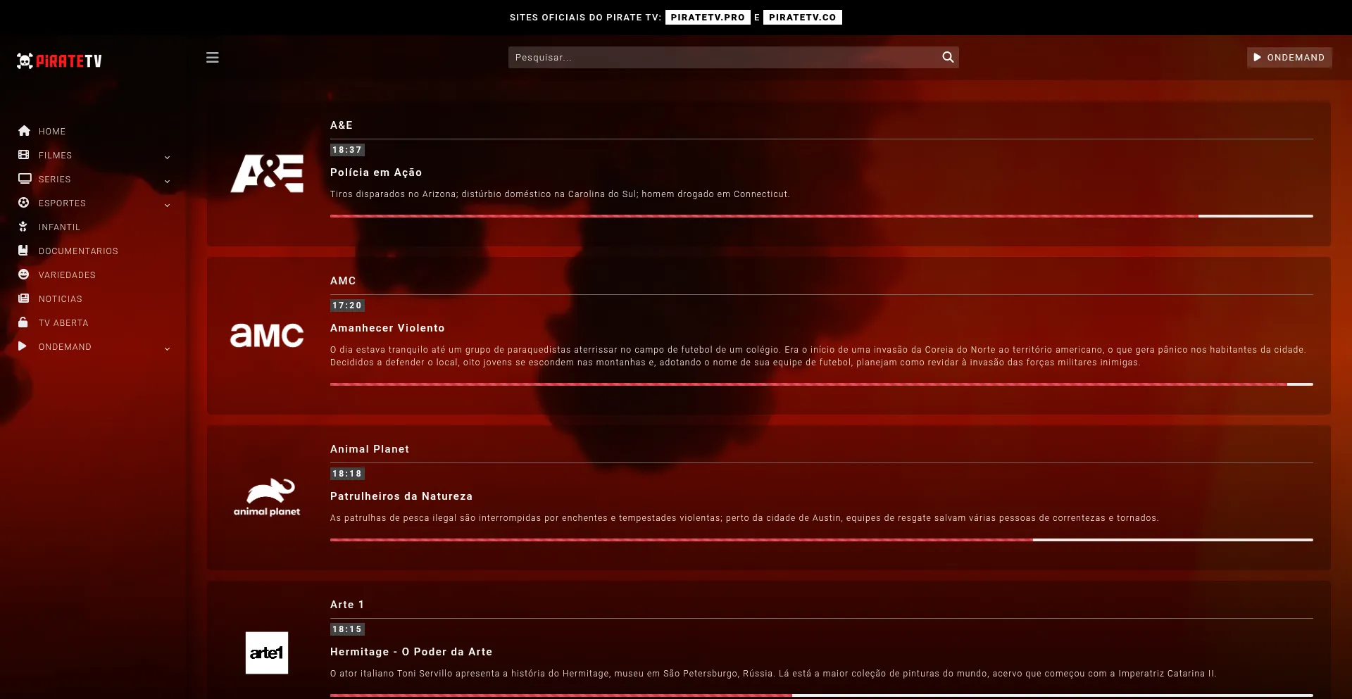Image resolution: width=1352 pixels, height=699 pixels.
Task: Click the search magnifier icon
Action: tap(948, 57)
